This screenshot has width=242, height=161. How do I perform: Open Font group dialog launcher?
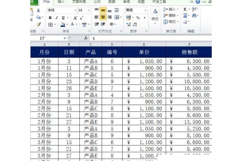click(89, 31)
